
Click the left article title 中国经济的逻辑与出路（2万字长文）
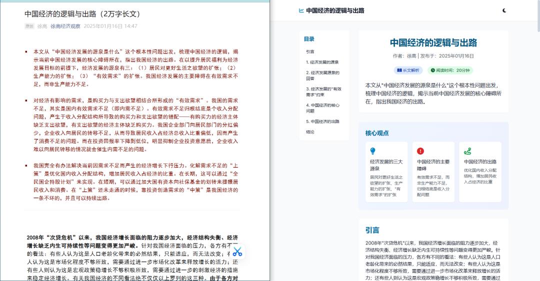[x=82, y=14]
